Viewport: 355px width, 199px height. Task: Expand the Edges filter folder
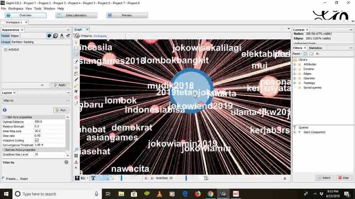(295, 74)
